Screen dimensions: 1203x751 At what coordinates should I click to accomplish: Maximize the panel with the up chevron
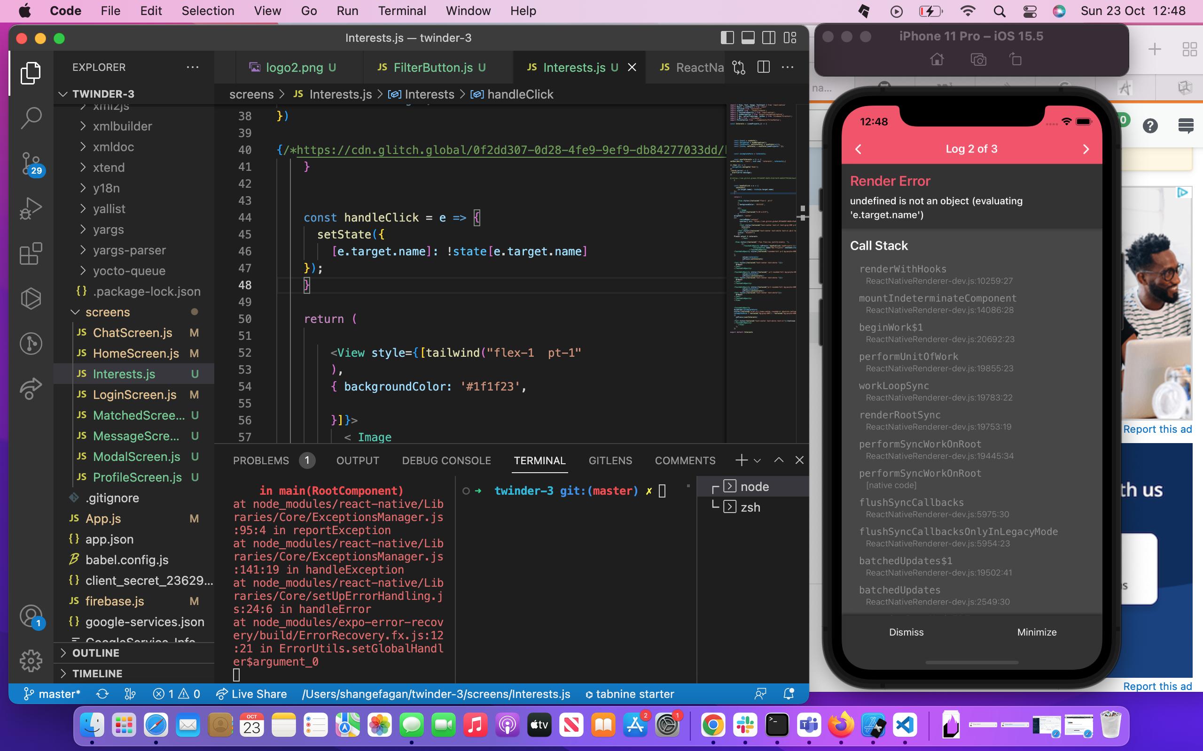click(779, 460)
